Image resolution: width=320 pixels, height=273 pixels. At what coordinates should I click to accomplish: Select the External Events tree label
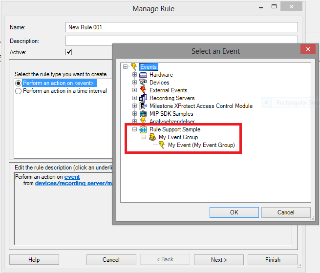tap(169, 90)
